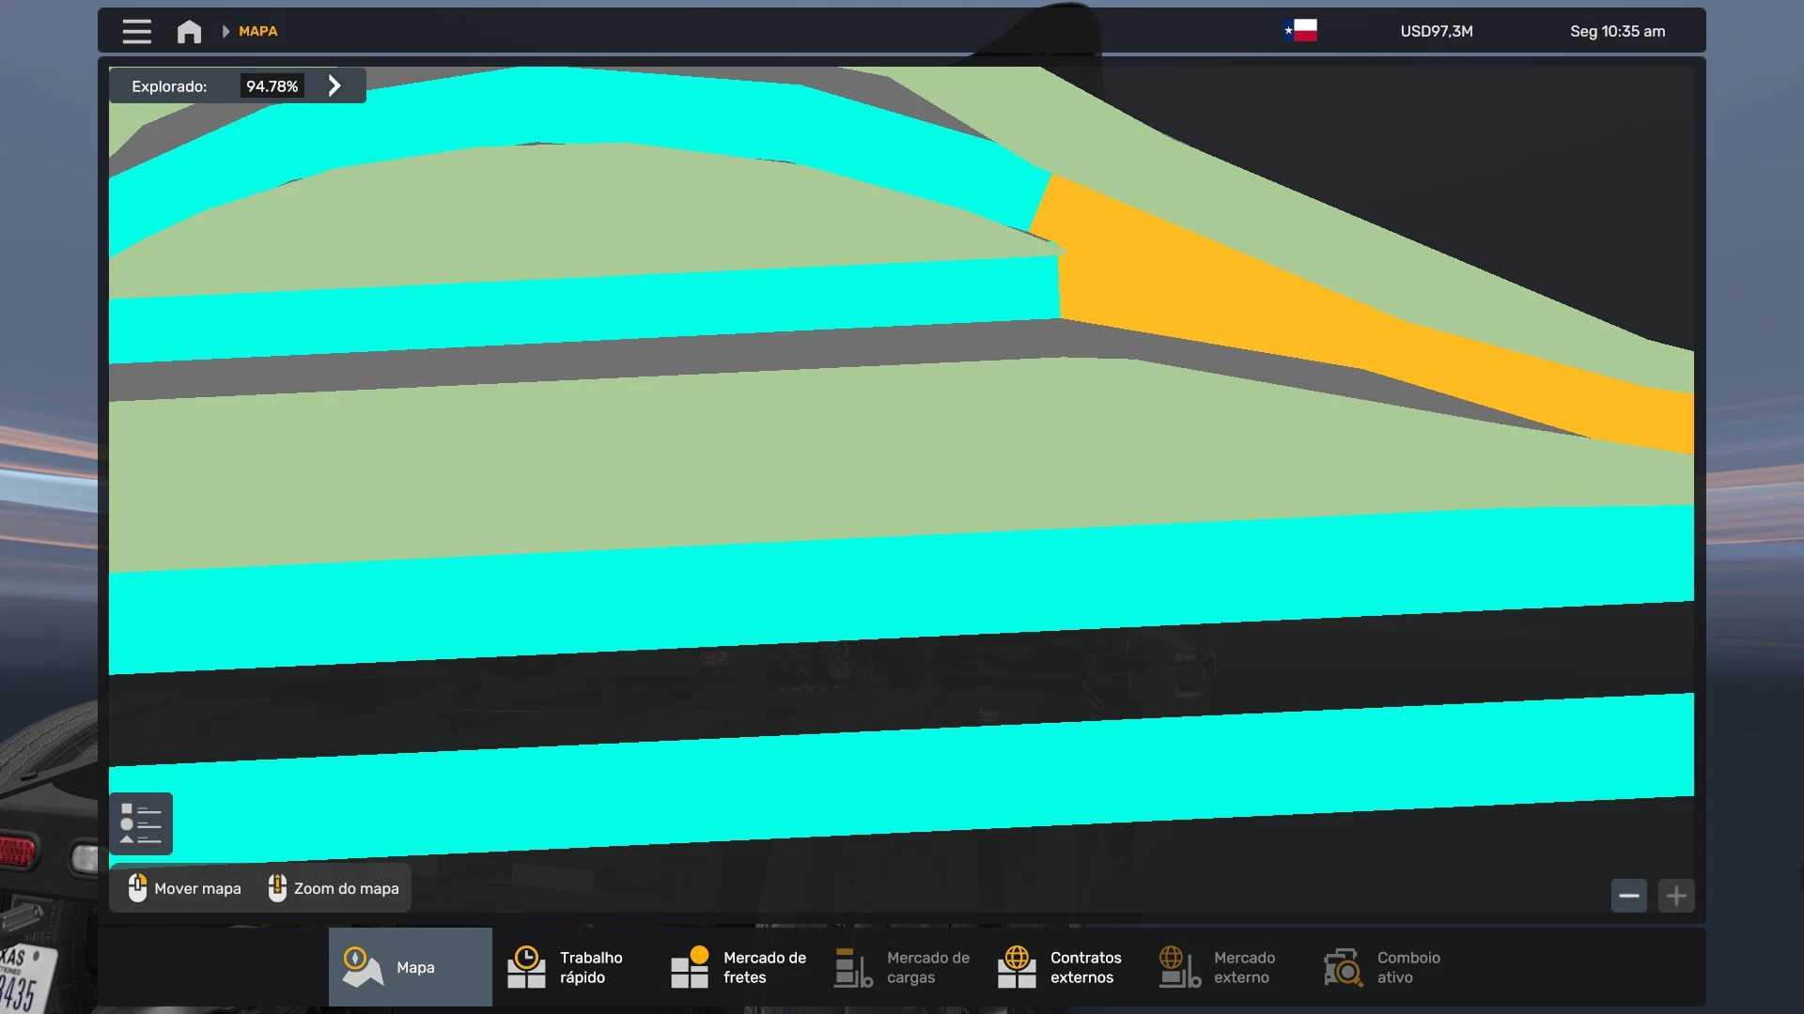Click the orange road segment on map
This screenshot has height=1014, width=1804.
(1221, 291)
